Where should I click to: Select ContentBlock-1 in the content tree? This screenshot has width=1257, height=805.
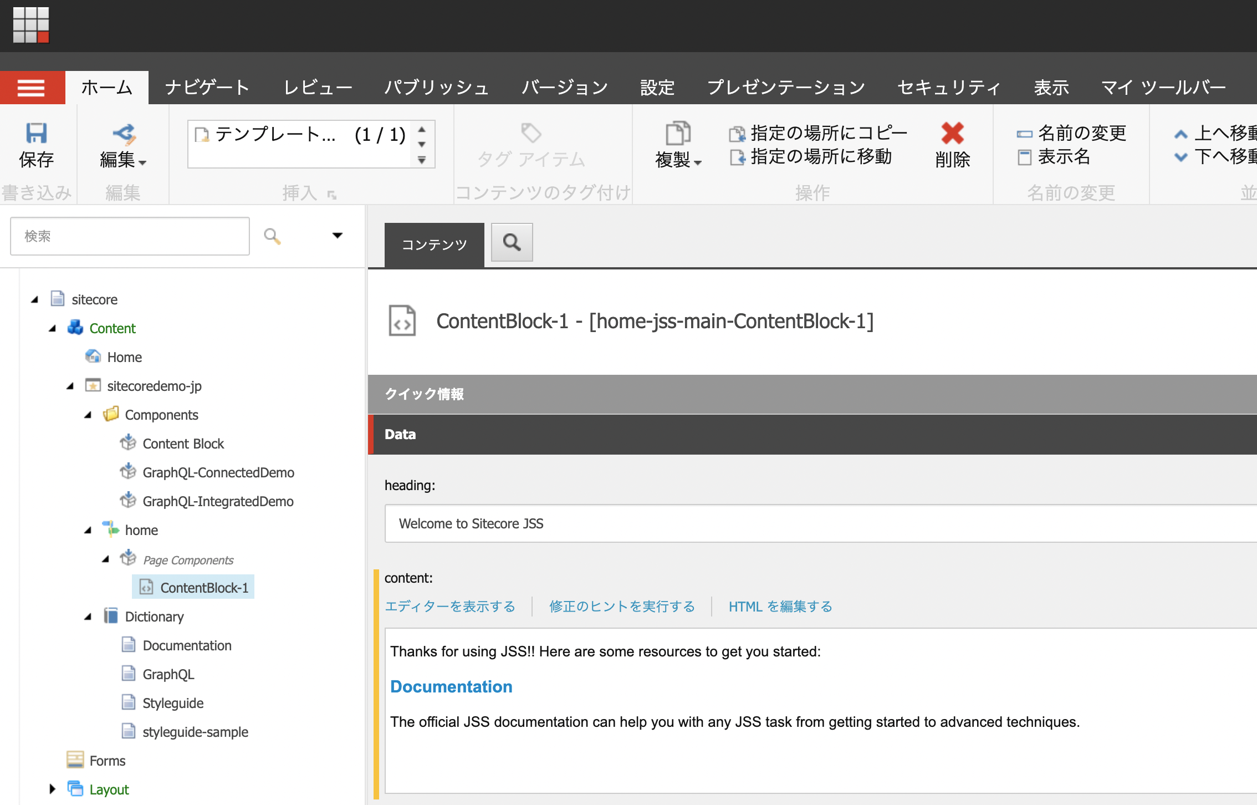[193, 587]
